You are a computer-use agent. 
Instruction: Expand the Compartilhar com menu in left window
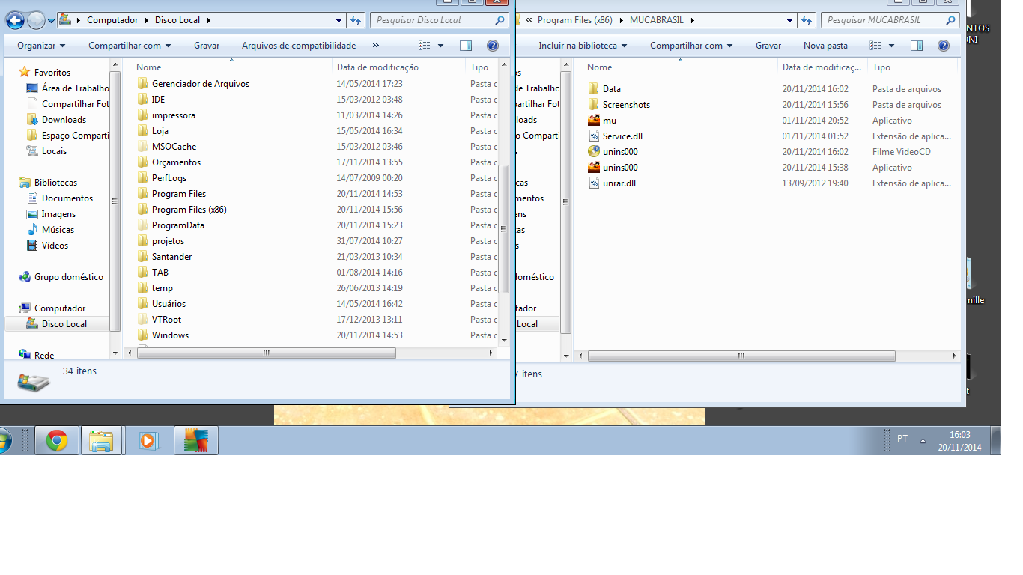point(130,46)
